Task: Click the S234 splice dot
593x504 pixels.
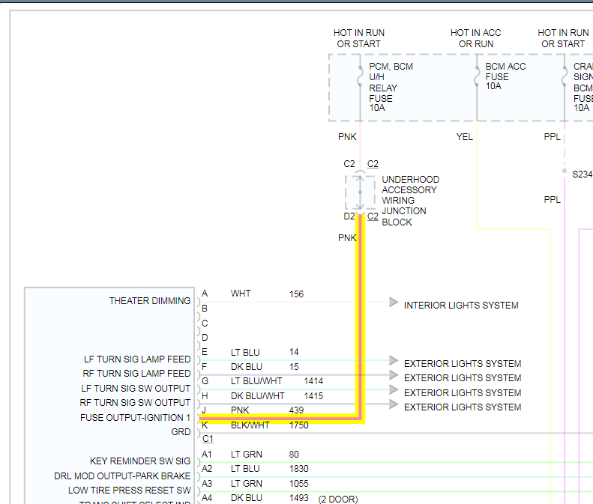Action: (565, 171)
